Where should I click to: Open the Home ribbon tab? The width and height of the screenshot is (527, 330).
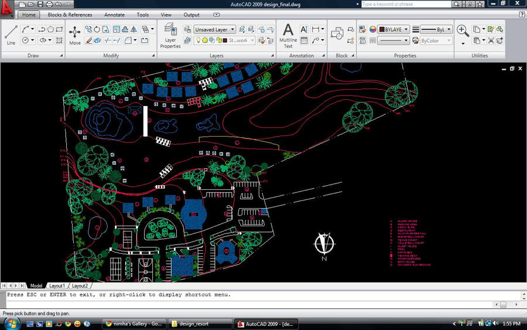click(x=29, y=15)
